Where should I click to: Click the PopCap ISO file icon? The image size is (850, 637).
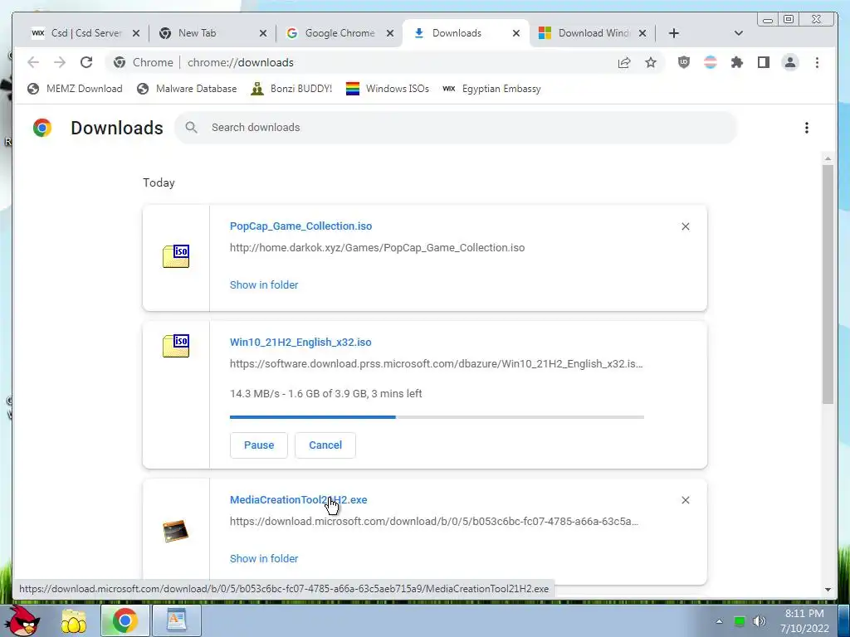tap(176, 257)
